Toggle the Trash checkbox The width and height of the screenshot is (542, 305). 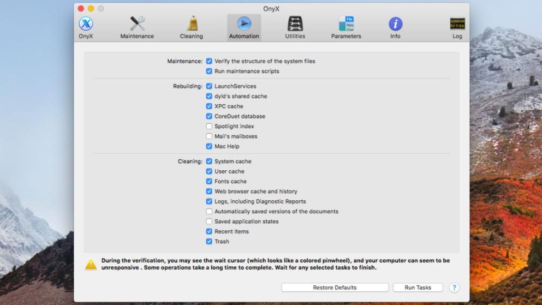pyautogui.click(x=209, y=242)
